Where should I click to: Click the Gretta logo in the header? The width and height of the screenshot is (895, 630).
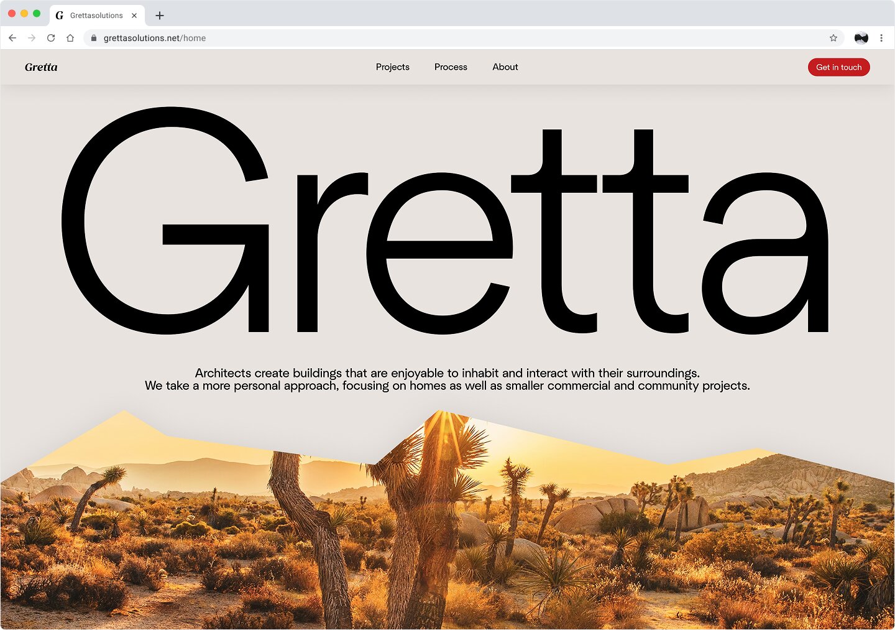(41, 67)
